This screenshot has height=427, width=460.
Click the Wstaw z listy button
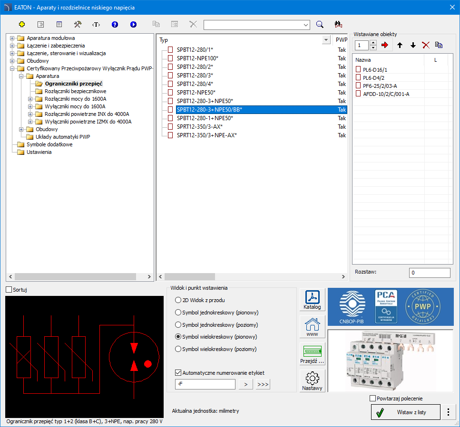406,412
